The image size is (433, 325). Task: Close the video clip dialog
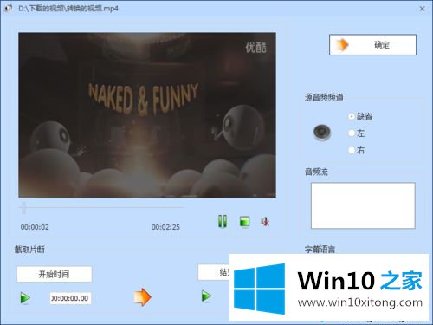point(422,9)
